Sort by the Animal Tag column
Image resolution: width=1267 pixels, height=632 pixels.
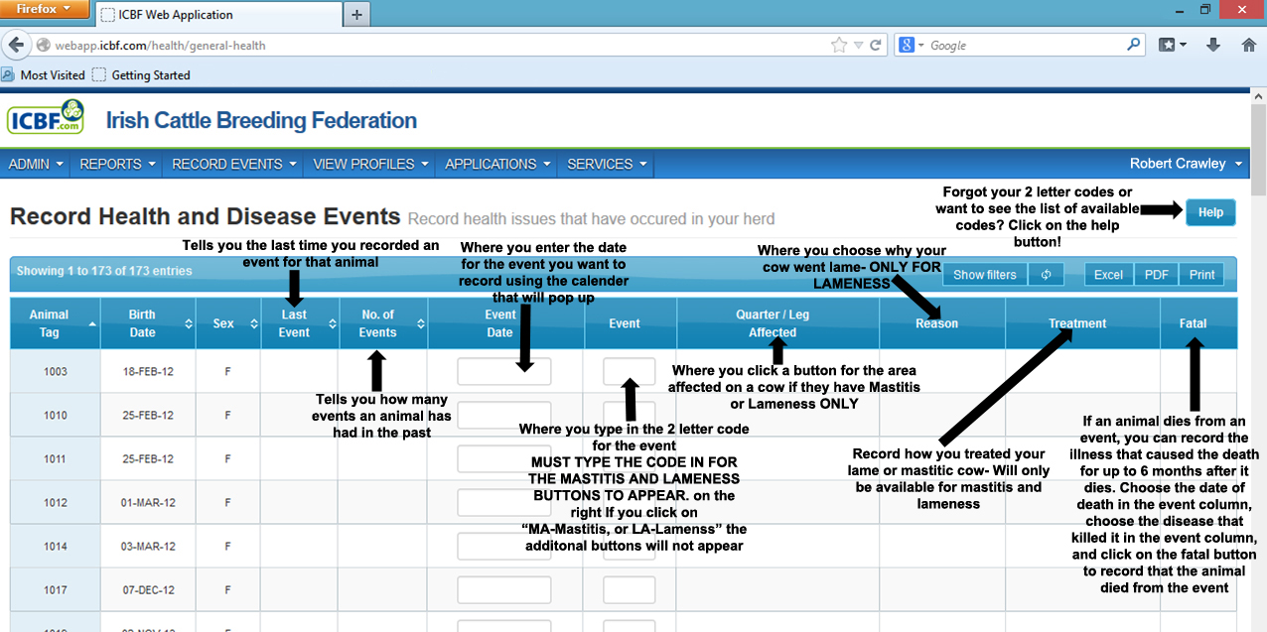coord(55,323)
